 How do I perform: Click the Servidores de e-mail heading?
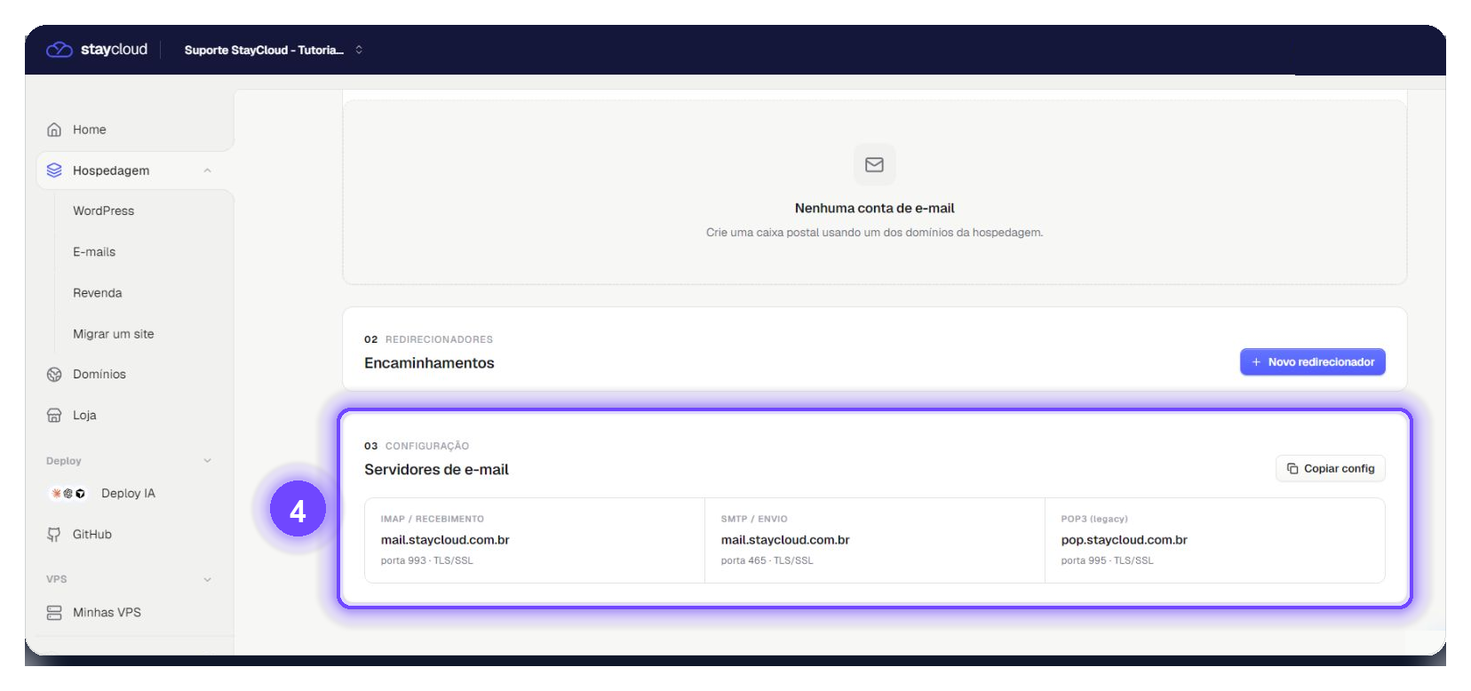436,470
